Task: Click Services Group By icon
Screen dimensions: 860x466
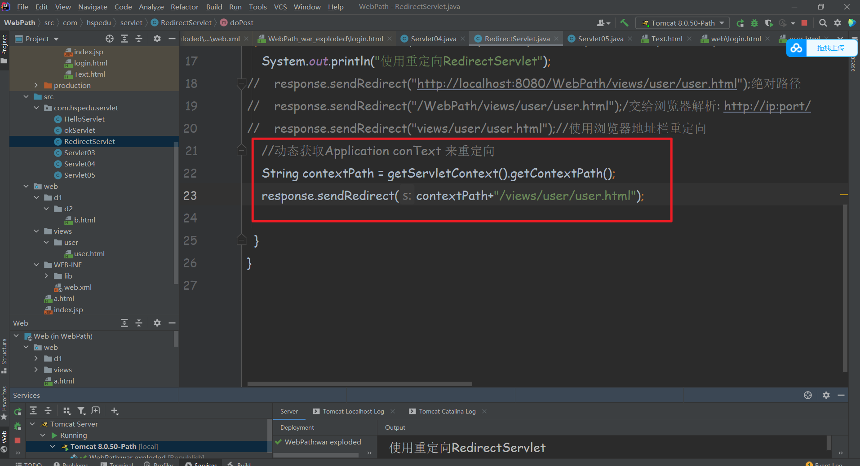Action: click(67, 411)
